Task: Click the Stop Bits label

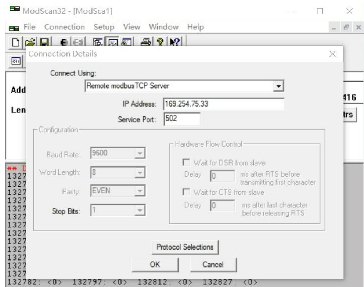Action: click(66, 211)
